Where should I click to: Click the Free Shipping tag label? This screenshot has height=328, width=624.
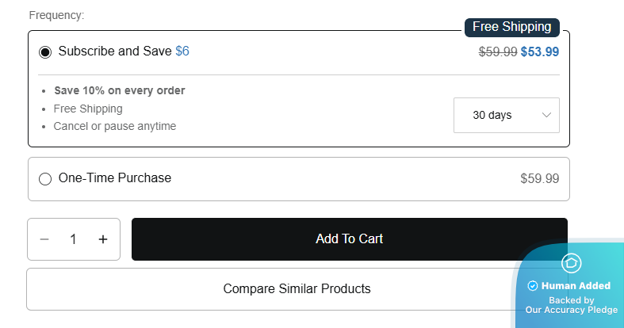(511, 27)
